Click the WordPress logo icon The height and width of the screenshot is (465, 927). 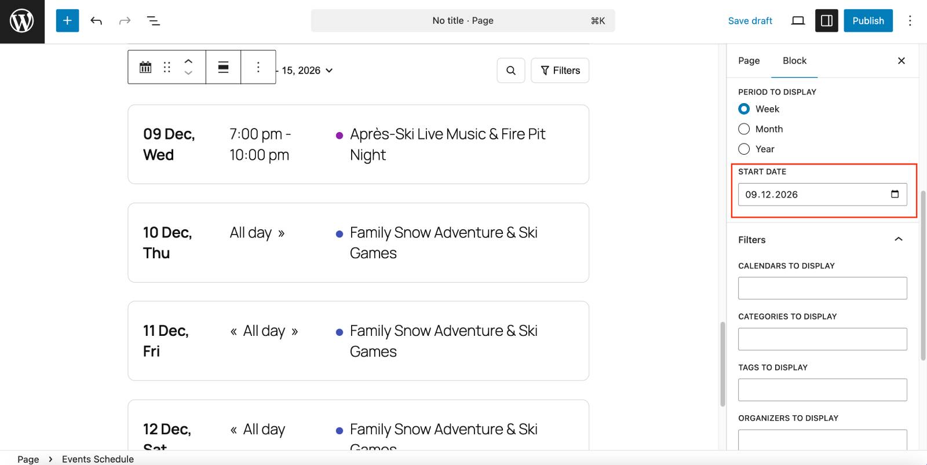[x=22, y=21]
